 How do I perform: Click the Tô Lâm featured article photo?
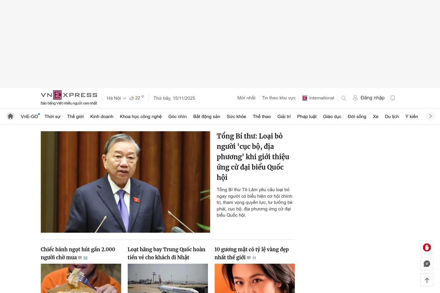tap(125, 182)
